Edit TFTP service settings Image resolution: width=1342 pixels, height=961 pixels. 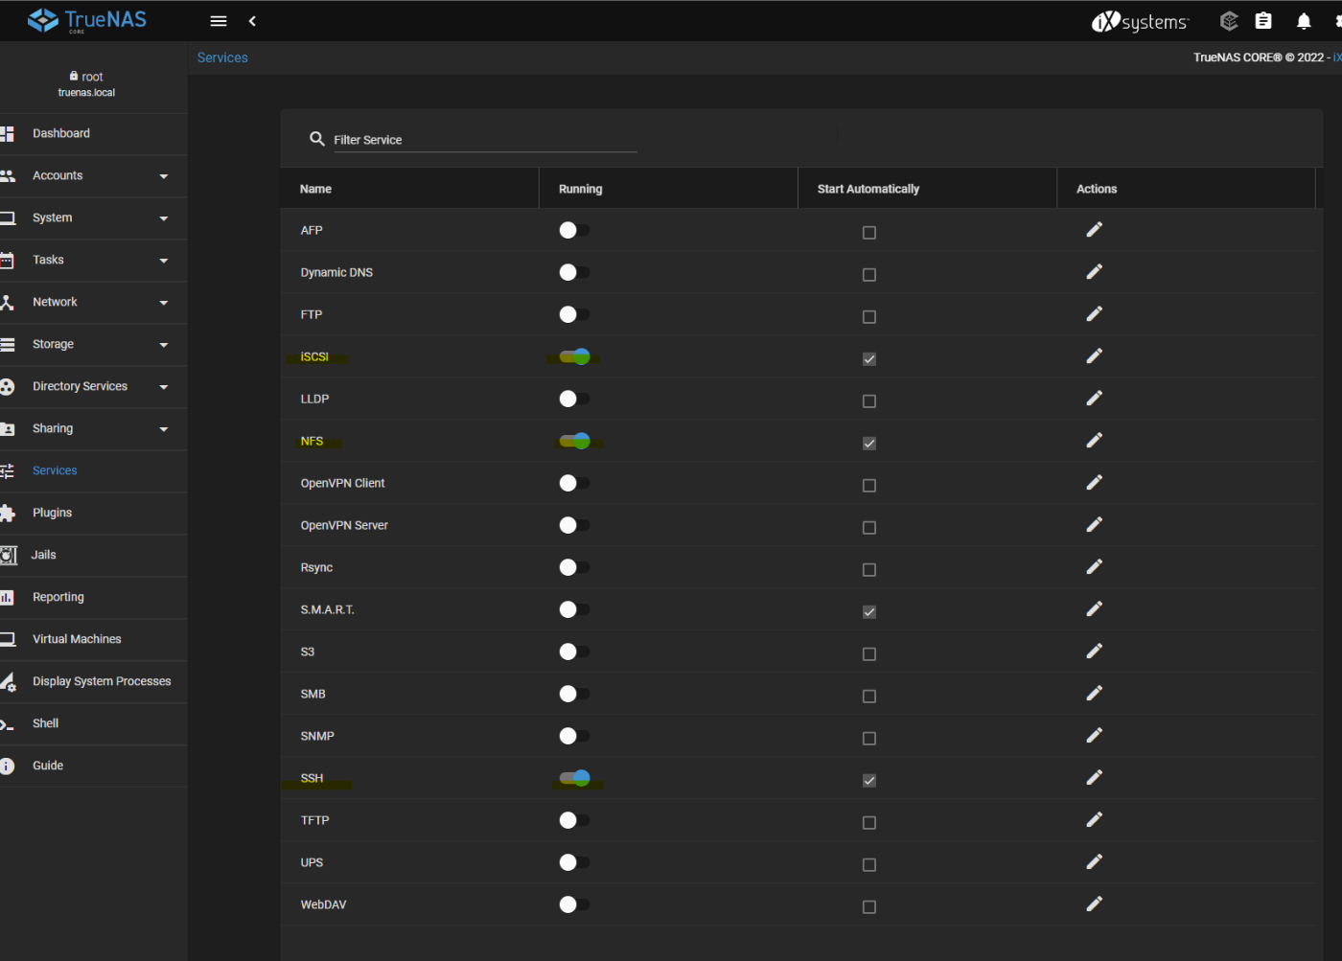[x=1095, y=820]
